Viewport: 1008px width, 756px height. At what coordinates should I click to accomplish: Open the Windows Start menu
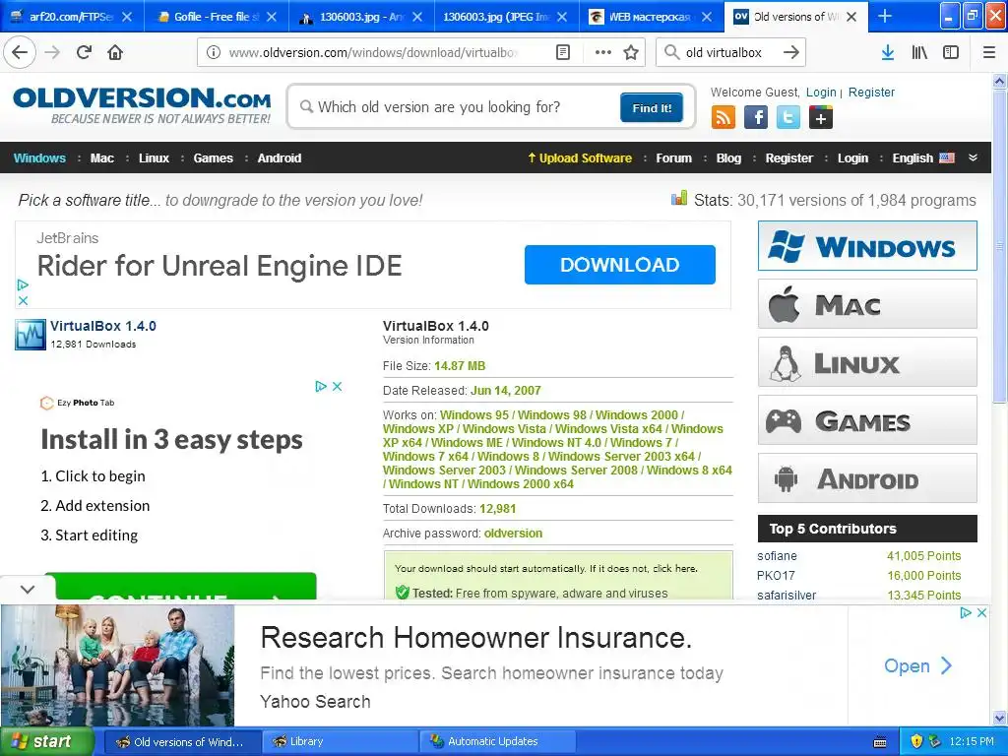click(46, 741)
